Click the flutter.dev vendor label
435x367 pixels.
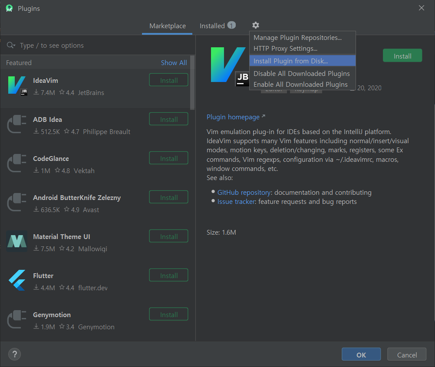(x=92, y=288)
